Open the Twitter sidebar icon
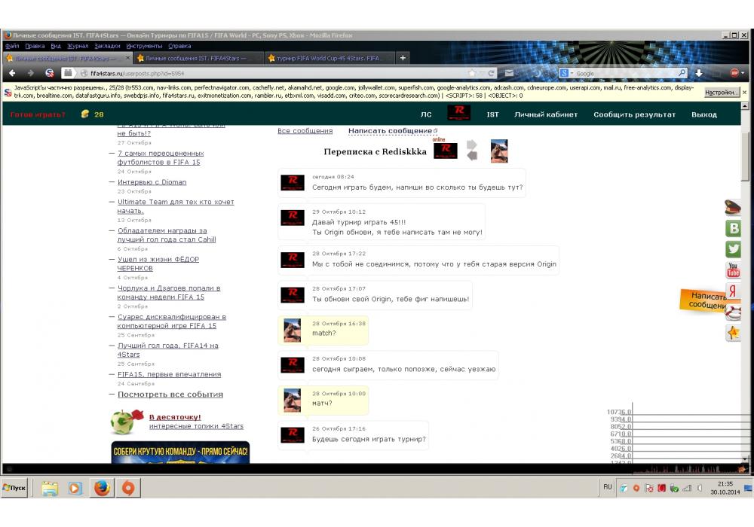 [732, 249]
